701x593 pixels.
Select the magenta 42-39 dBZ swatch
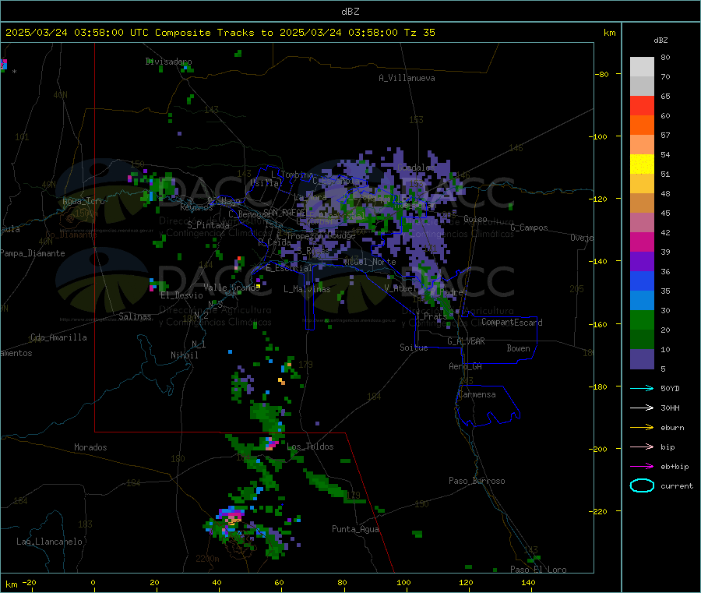click(x=642, y=242)
